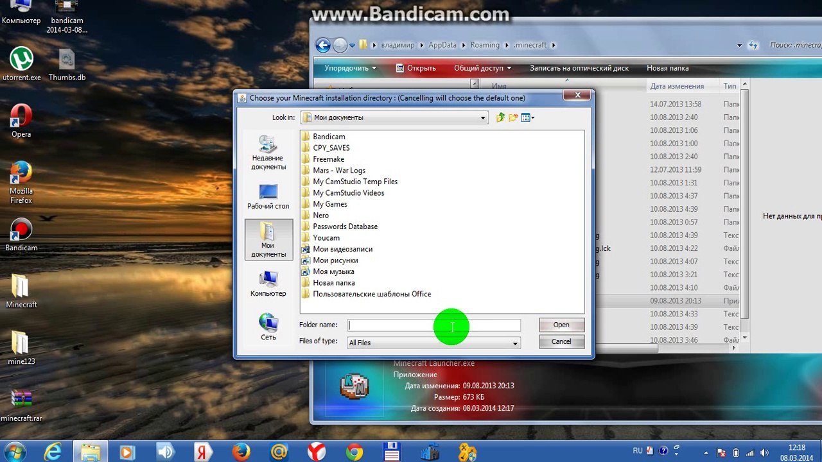Viewport: 822px width, 462px height.
Task: Click RU language indicator in tray
Action: coord(638,451)
